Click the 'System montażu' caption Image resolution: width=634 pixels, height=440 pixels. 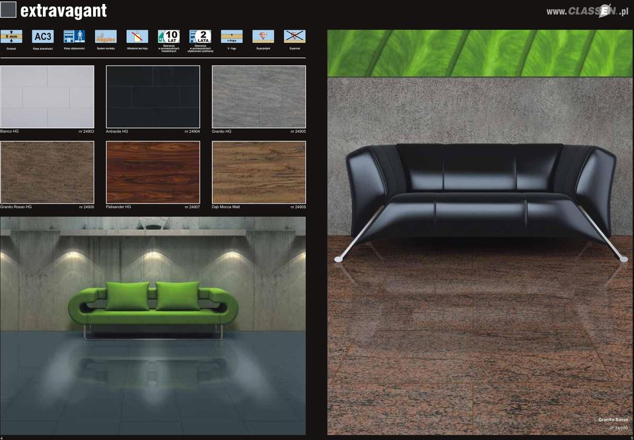pos(106,48)
